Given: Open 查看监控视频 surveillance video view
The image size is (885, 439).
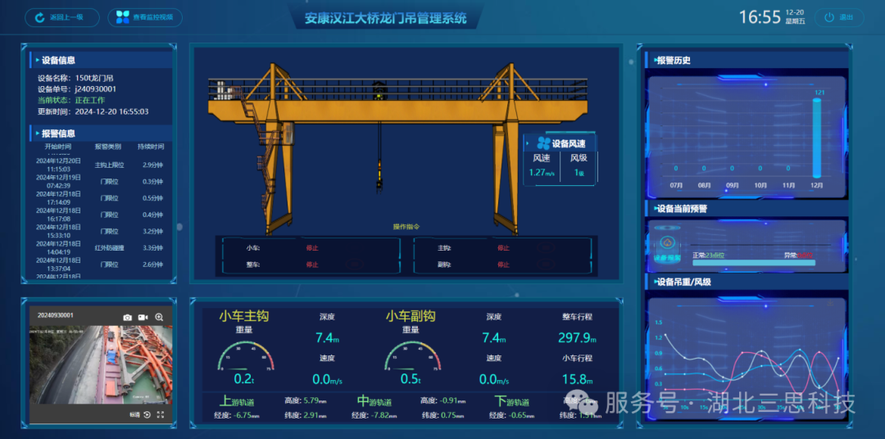Looking at the screenshot, I should pos(145,17).
